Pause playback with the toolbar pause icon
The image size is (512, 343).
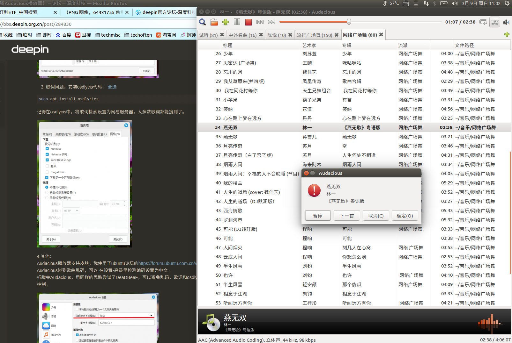(x=237, y=22)
